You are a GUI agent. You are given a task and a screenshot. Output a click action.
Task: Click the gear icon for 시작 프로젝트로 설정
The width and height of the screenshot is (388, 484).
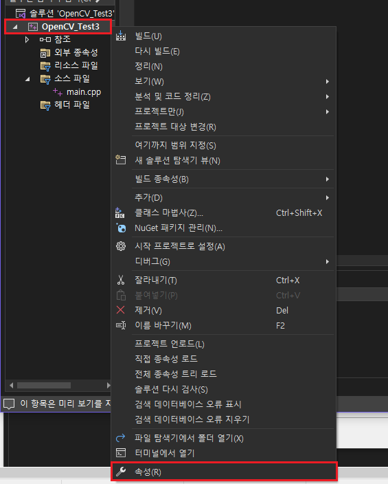[x=121, y=246]
